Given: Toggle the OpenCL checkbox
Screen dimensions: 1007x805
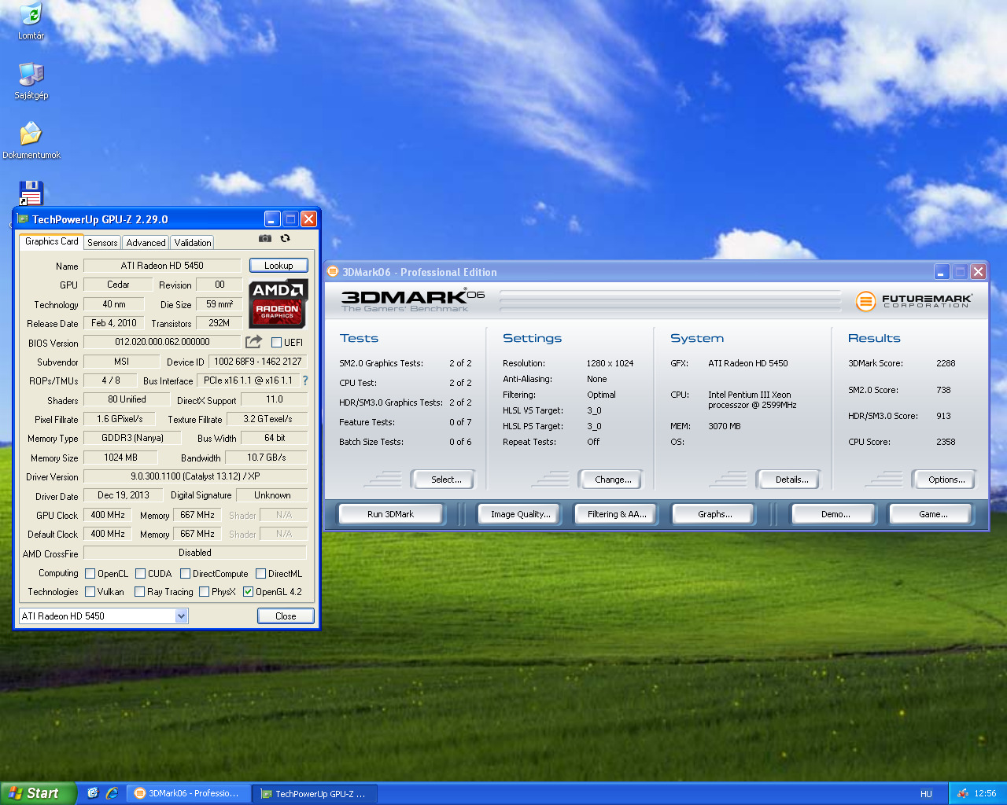Looking at the screenshot, I should pos(90,574).
